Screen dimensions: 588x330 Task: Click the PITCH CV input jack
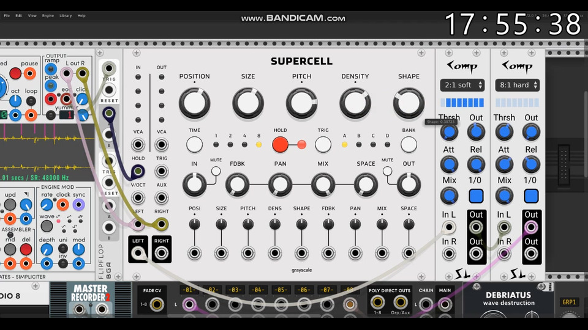pos(248,253)
